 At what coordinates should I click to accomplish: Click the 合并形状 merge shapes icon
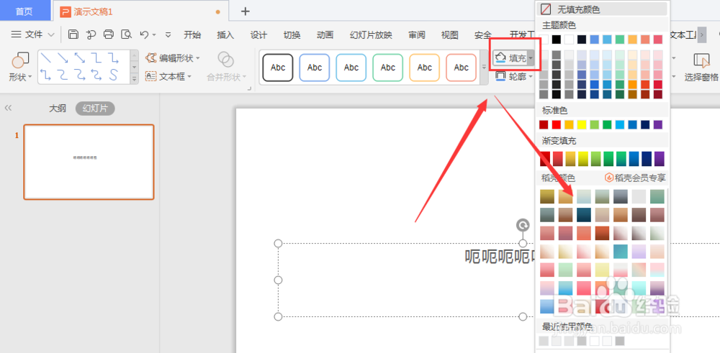coord(225,59)
